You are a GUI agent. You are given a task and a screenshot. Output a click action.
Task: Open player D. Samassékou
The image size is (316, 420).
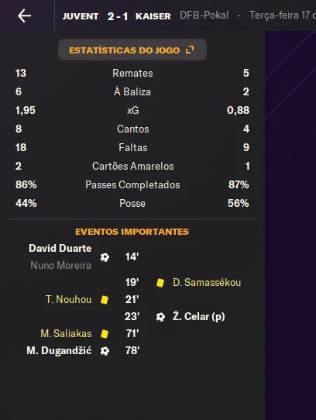point(207,282)
